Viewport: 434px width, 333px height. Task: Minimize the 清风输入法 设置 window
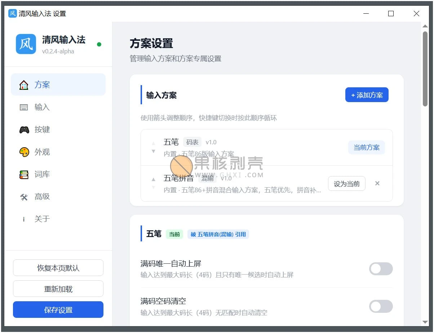tap(366, 14)
